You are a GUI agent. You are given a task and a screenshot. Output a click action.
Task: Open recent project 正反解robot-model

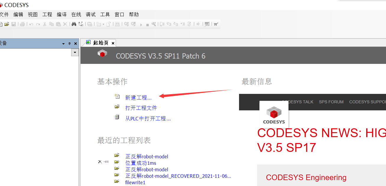click(147, 156)
